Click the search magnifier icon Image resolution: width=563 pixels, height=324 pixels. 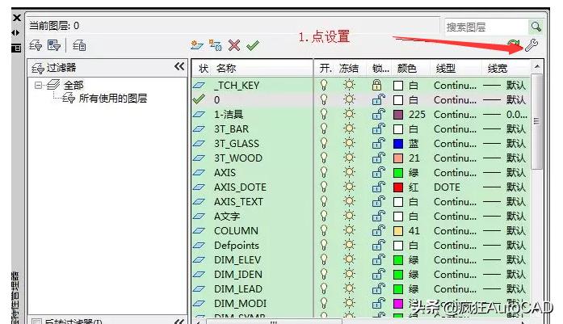coord(536,27)
